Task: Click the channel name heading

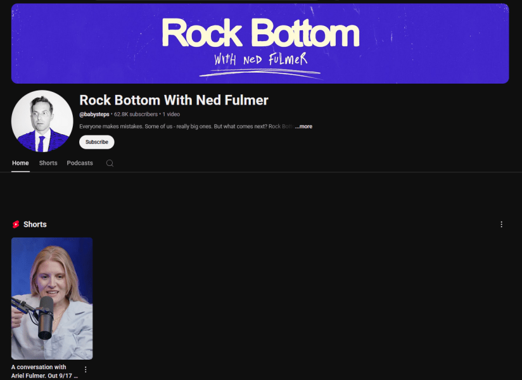Action: (x=174, y=100)
